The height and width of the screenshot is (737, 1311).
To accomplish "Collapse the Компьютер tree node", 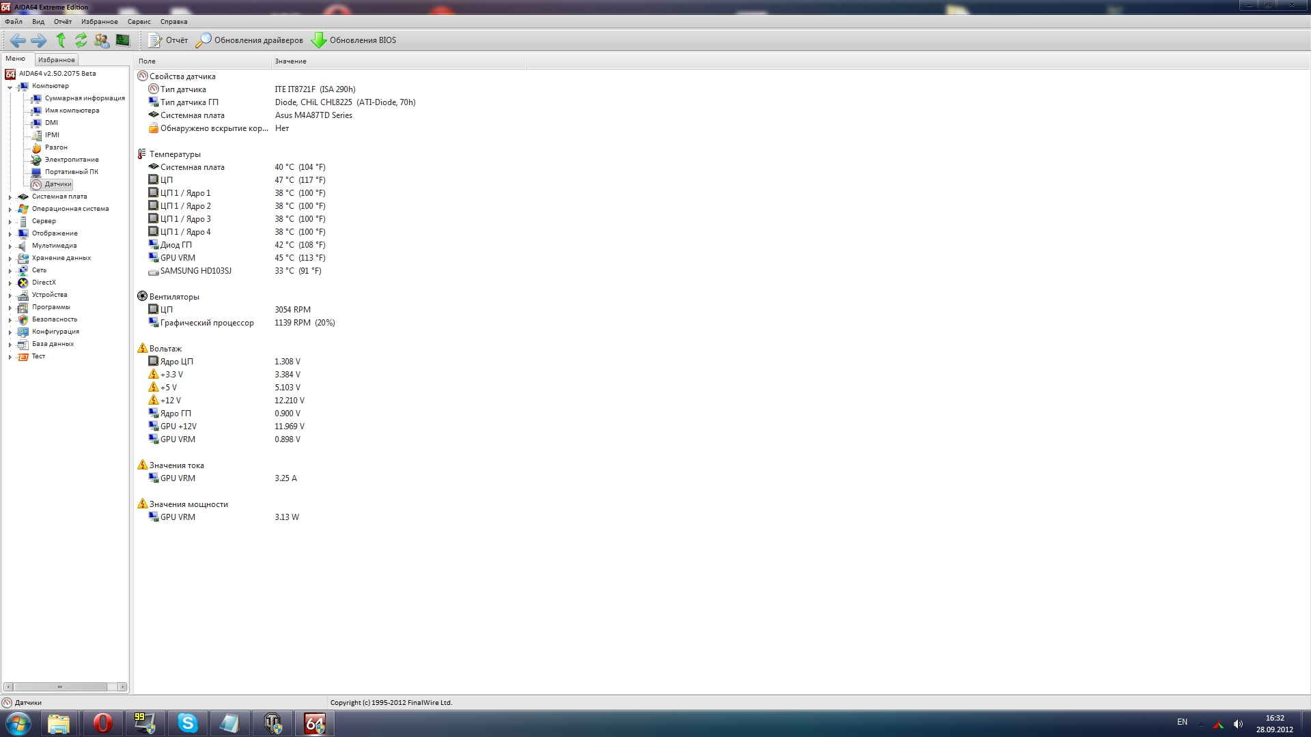I will tap(10, 87).
